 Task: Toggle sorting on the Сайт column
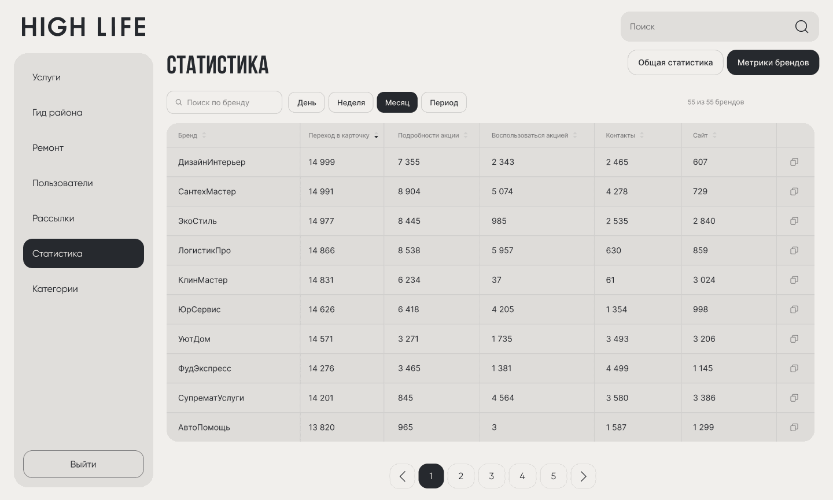point(714,135)
